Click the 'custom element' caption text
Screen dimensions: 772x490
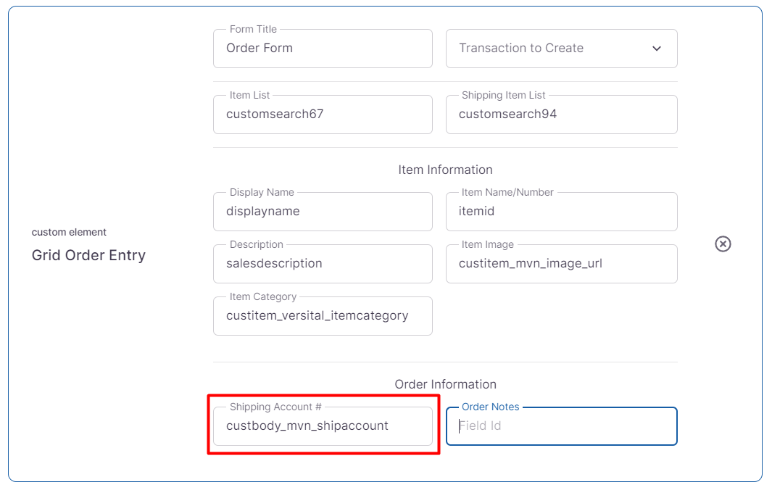coord(69,232)
